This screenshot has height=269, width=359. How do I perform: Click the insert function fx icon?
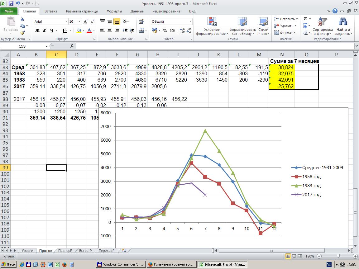[72, 46]
